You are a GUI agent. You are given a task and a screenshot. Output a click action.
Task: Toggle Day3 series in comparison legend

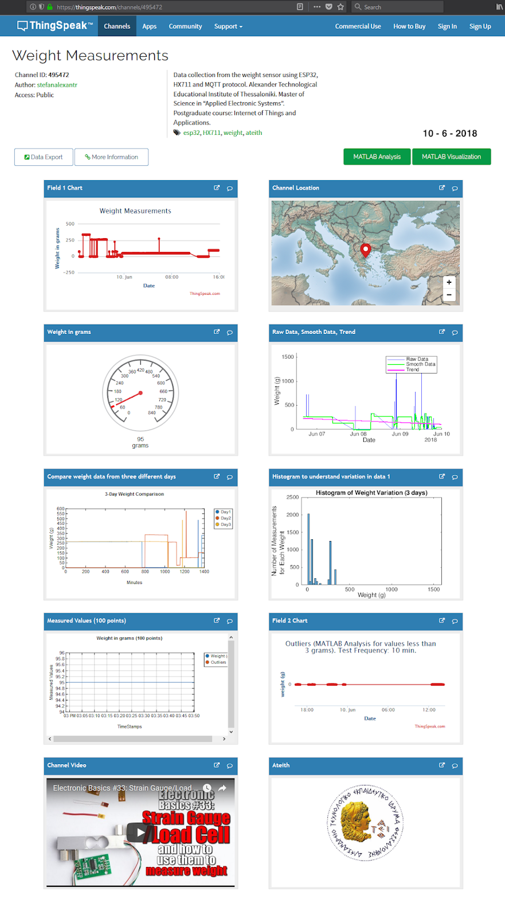coord(223,524)
